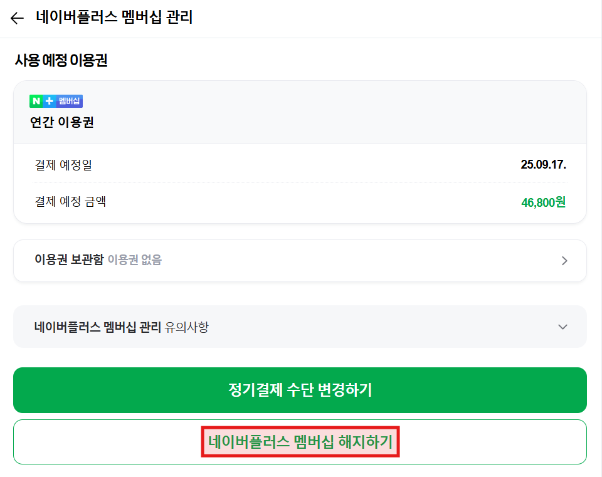Click the 사용 예정 이용권 section heading
602x477 pixels.
pos(61,60)
